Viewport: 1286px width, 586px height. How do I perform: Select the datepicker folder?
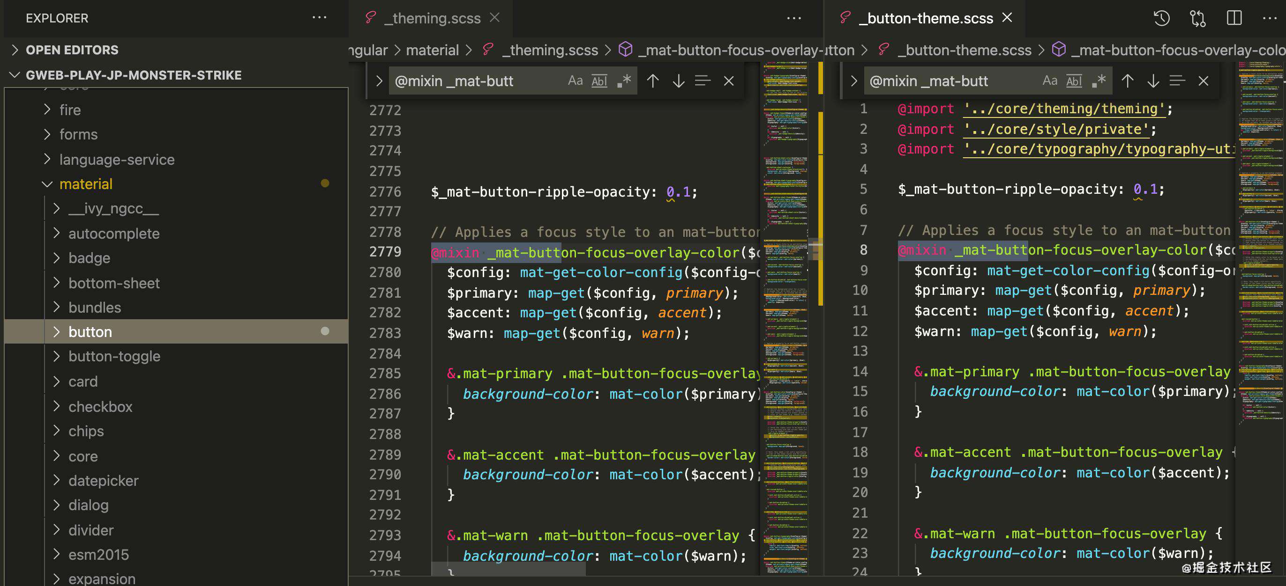click(x=103, y=480)
